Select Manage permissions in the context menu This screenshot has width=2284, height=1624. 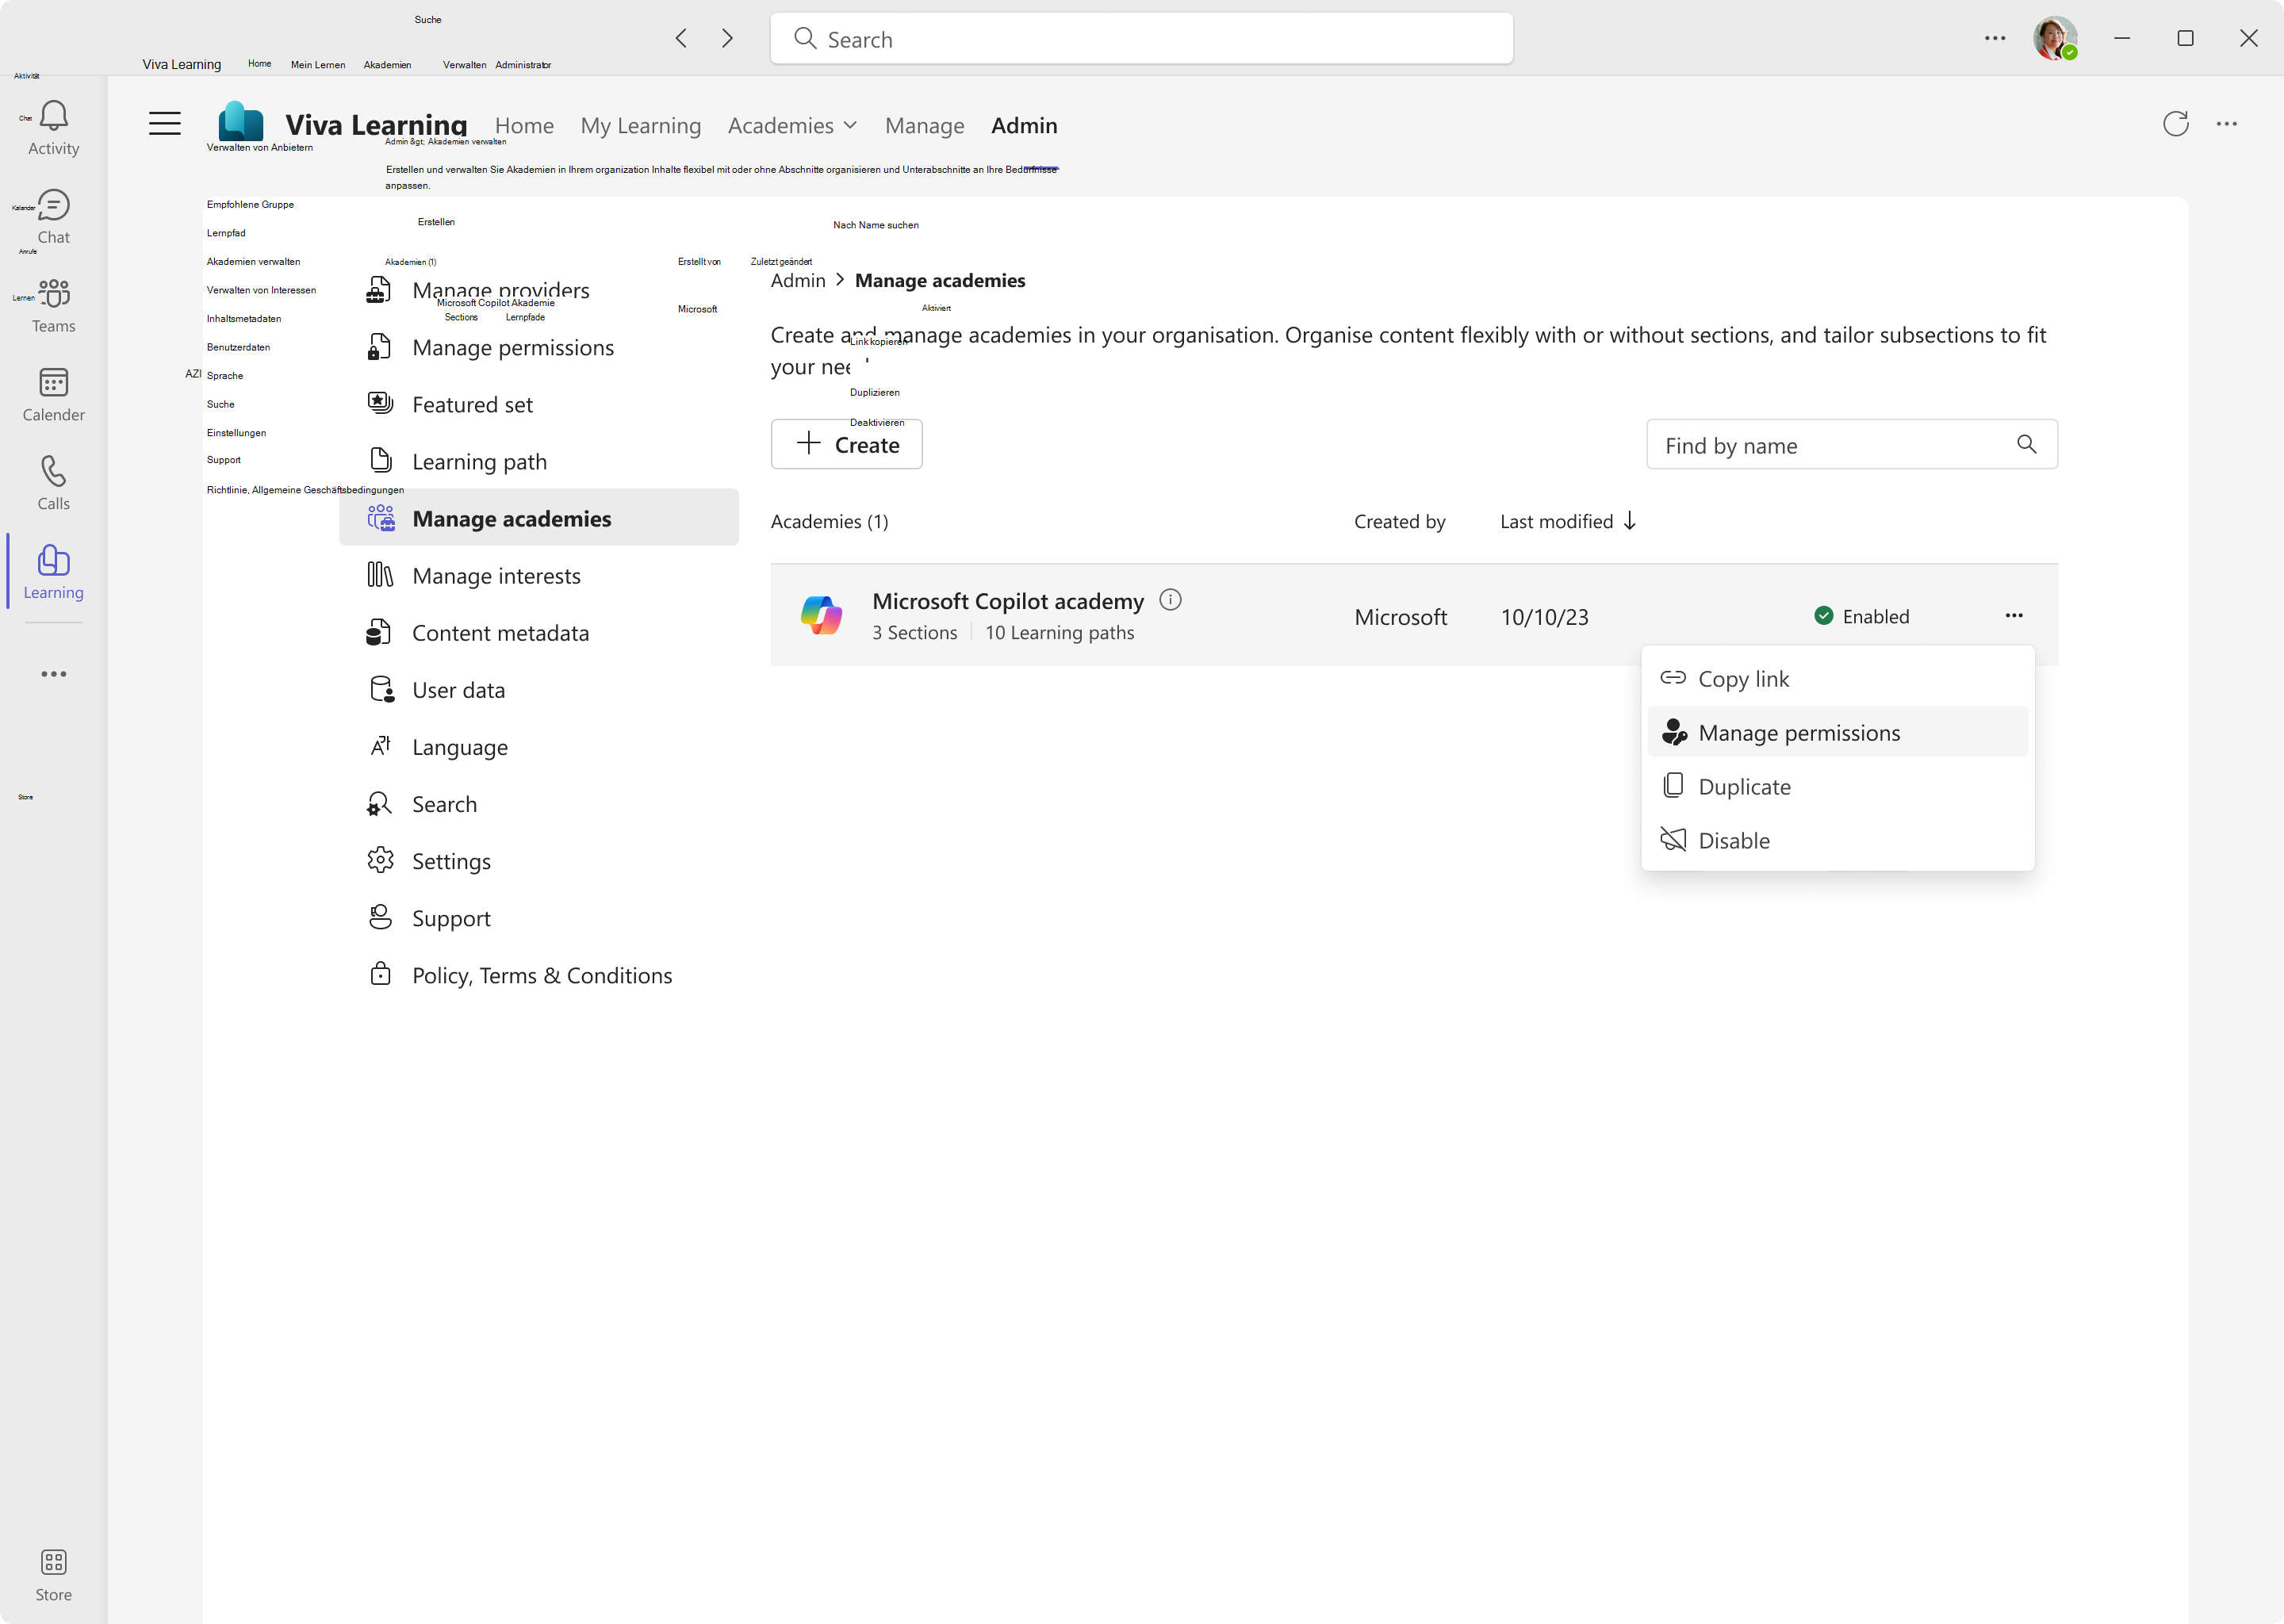tap(1798, 732)
